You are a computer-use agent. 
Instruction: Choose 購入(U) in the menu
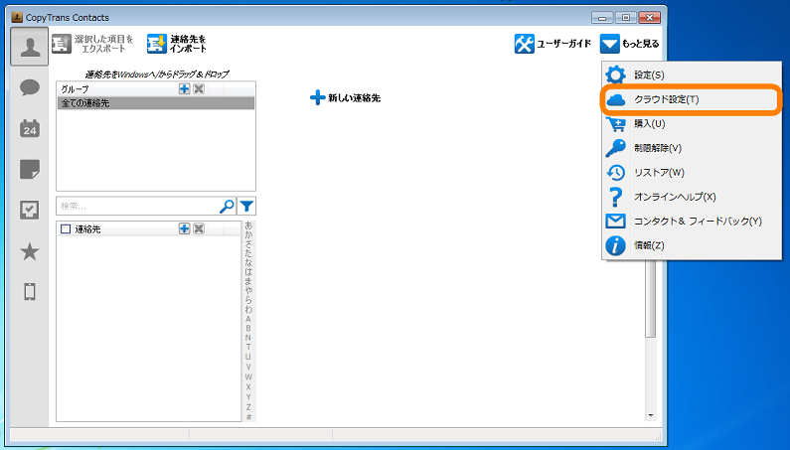click(x=692, y=123)
